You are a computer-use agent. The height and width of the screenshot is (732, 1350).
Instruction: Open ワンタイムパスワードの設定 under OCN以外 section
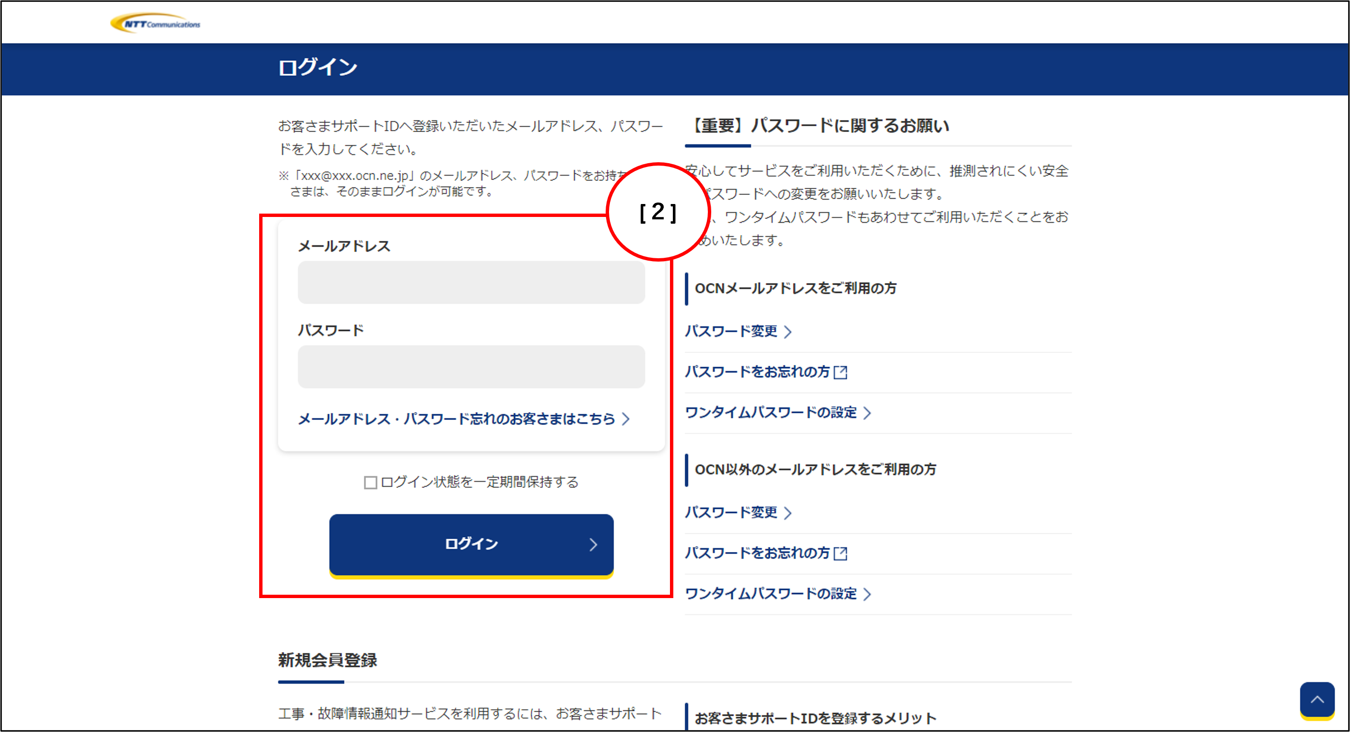(x=770, y=594)
